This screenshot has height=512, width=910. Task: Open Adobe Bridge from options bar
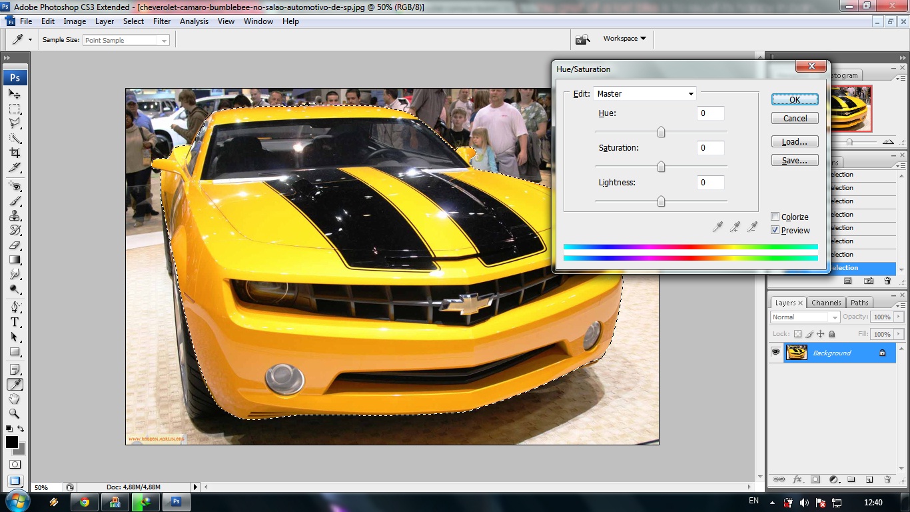[x=583, y=39]
